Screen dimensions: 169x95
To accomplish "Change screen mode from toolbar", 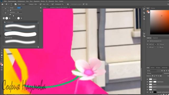I will tap(2, 70).
